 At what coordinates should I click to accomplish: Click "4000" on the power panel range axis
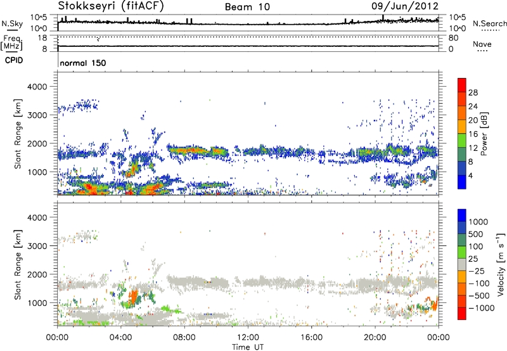tap(37, 87)
